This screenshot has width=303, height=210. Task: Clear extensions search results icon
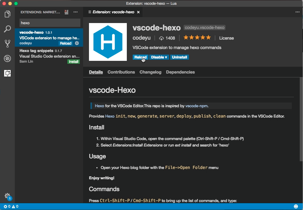point(67,12)
